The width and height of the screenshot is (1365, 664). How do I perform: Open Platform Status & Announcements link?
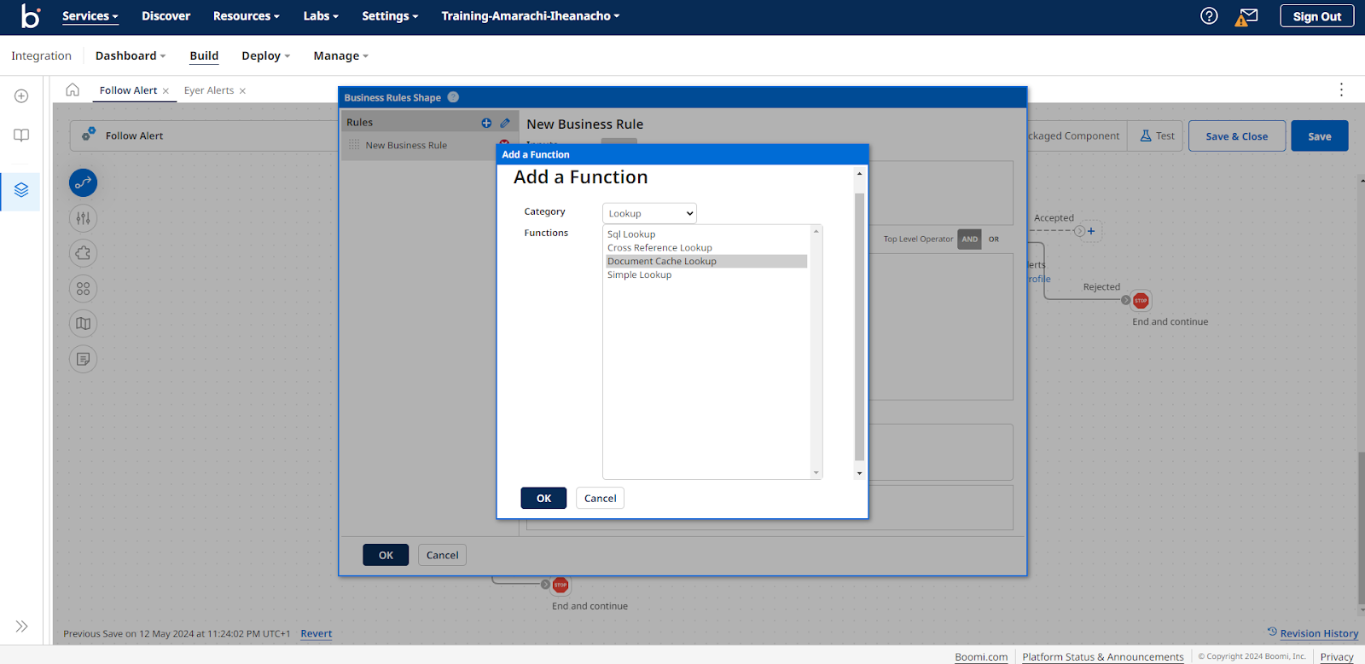1103,656
